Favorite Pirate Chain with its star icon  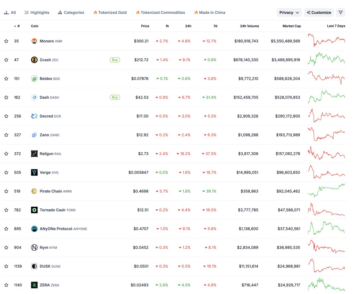pos(6,191)
